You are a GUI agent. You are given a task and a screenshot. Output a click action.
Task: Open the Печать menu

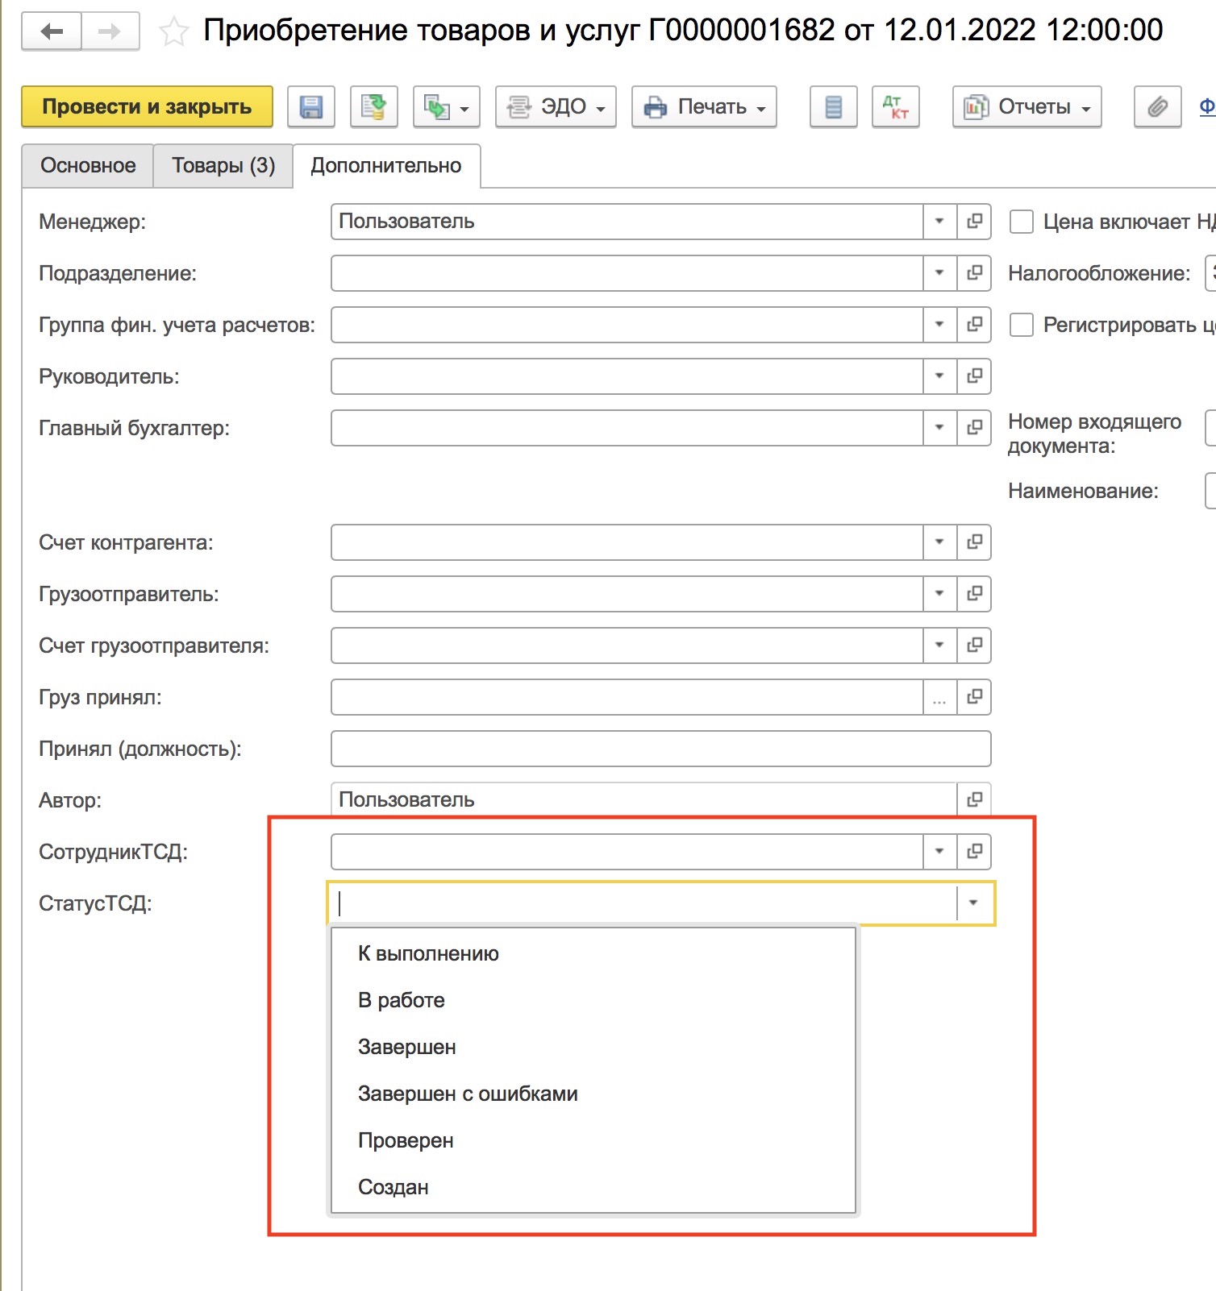(704, 107)
